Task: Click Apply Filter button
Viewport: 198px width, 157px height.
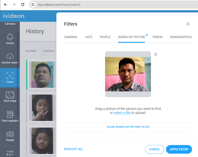Action: 179,149
